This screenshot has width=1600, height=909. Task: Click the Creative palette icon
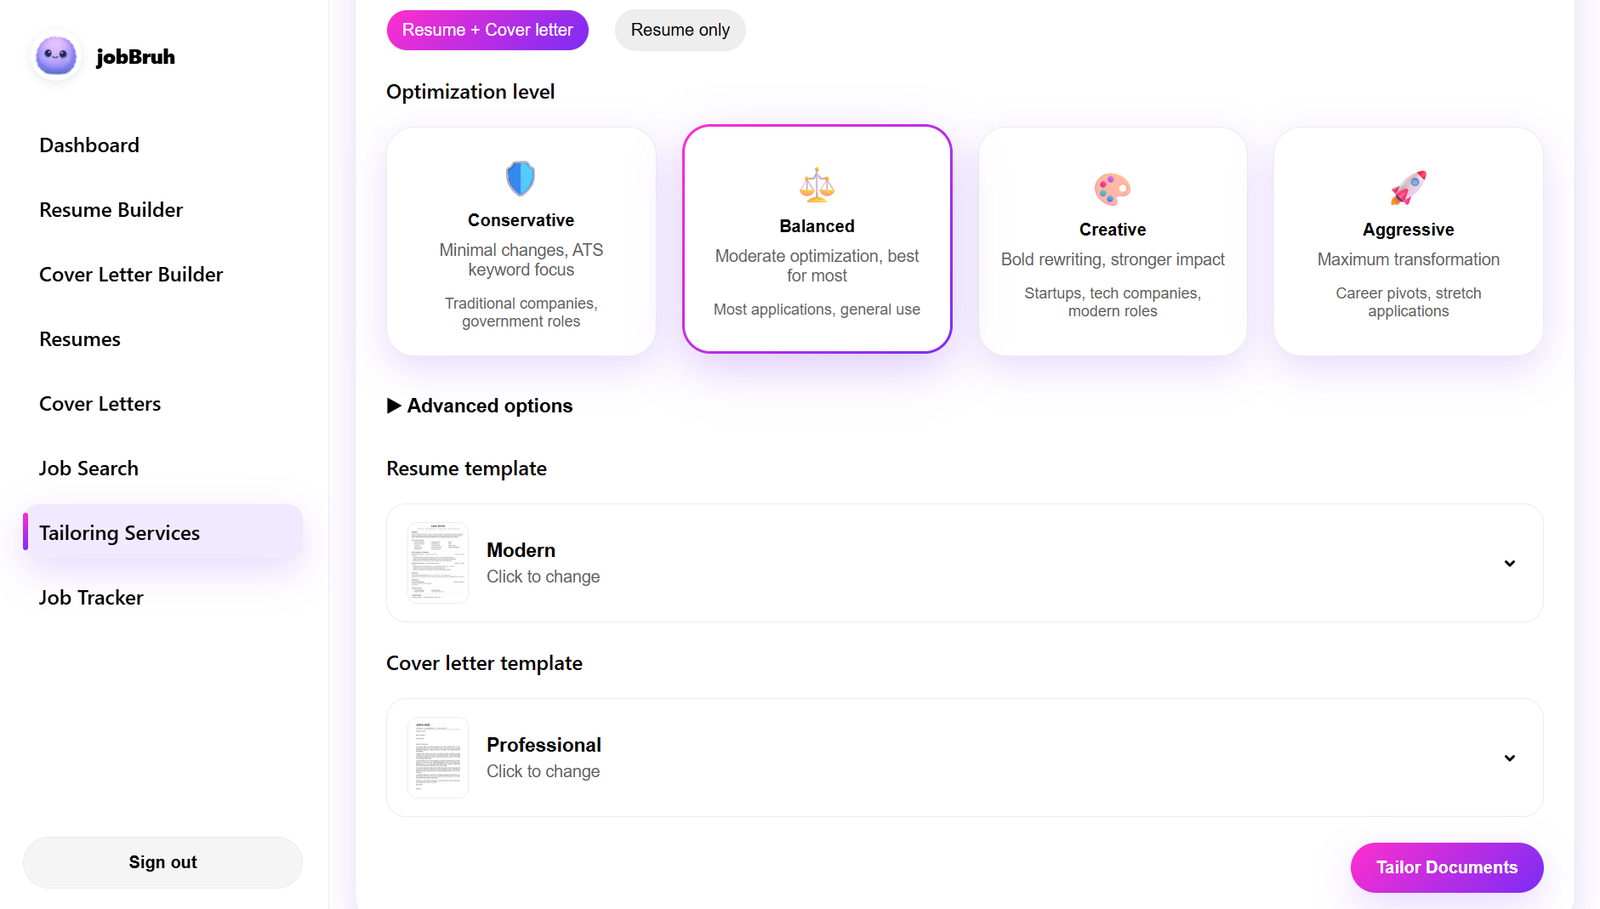pos(1112,189)
